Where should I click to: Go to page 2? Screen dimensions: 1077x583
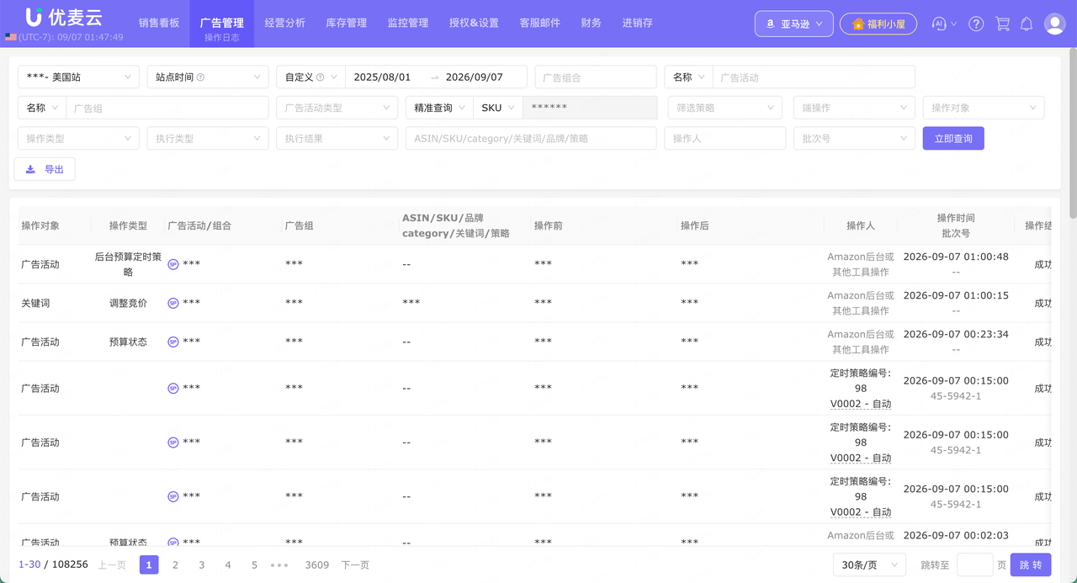175,565
